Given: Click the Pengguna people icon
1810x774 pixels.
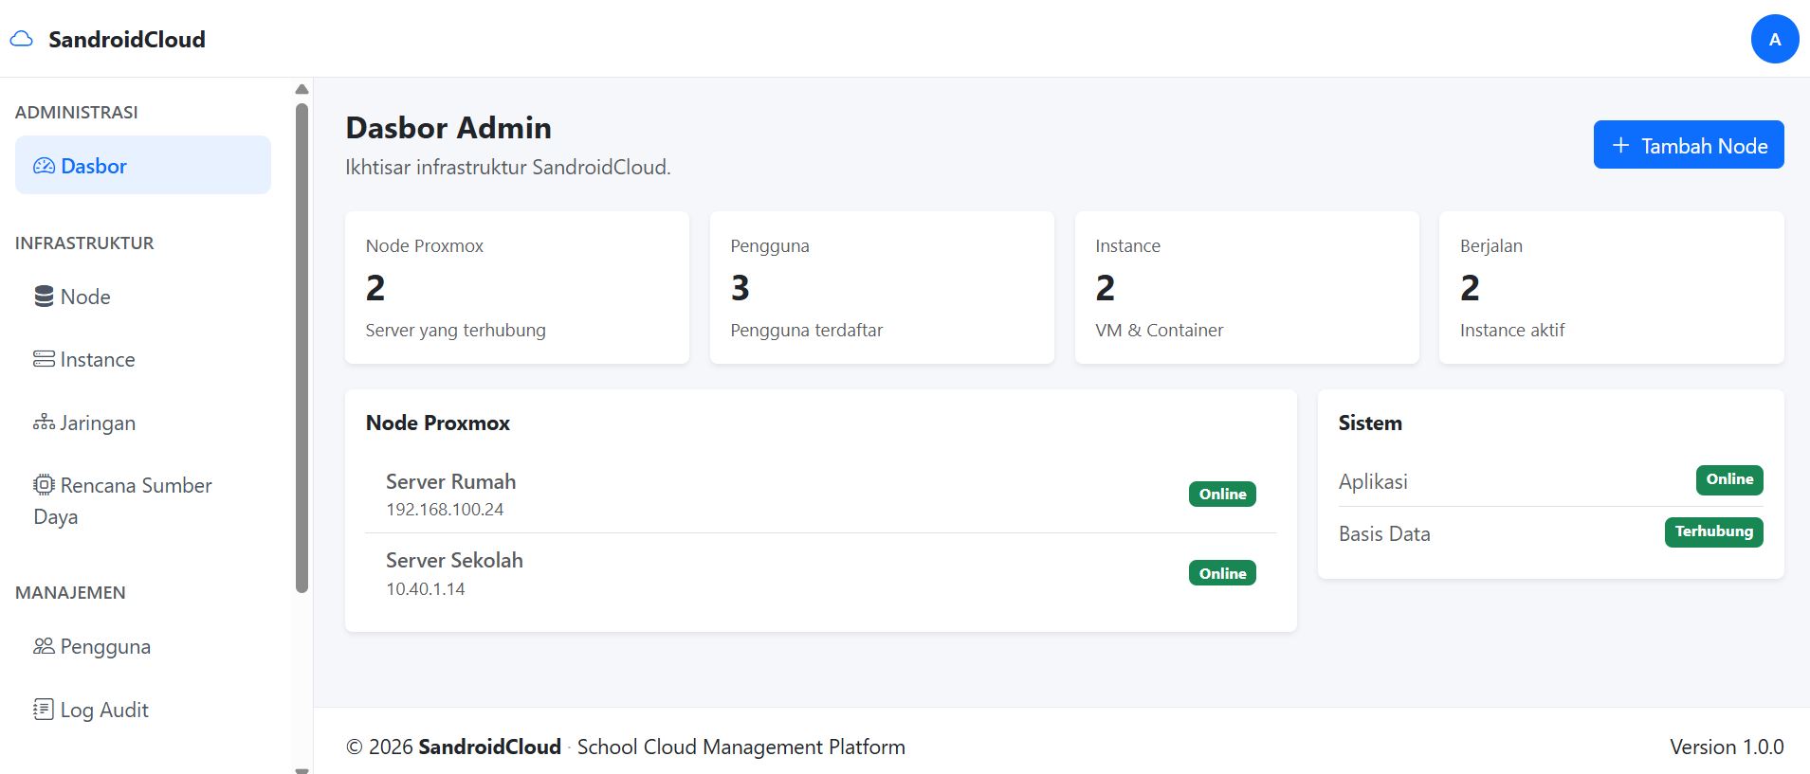Looking at the screenshot, I should point(44,646).
